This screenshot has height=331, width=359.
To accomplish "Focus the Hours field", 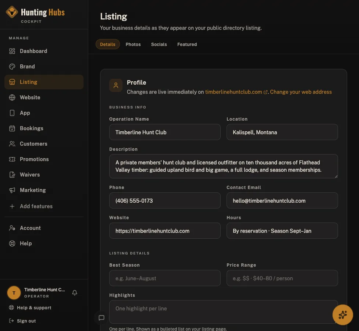I will point(282,231).
